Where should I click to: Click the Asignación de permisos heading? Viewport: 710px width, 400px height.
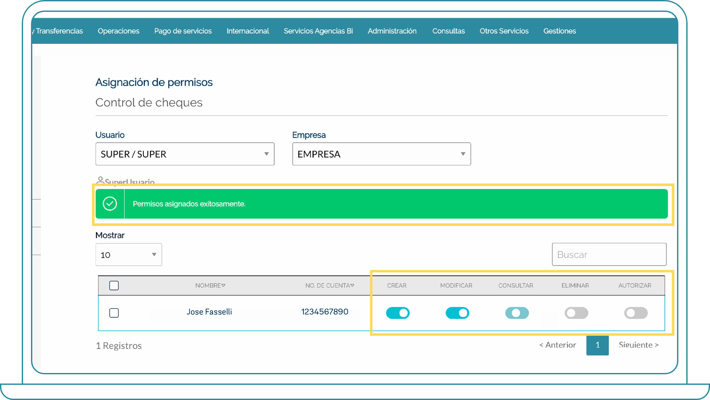154,82
